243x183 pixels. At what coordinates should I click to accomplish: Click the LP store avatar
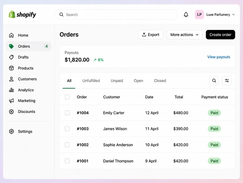click(x=199, y=15)
